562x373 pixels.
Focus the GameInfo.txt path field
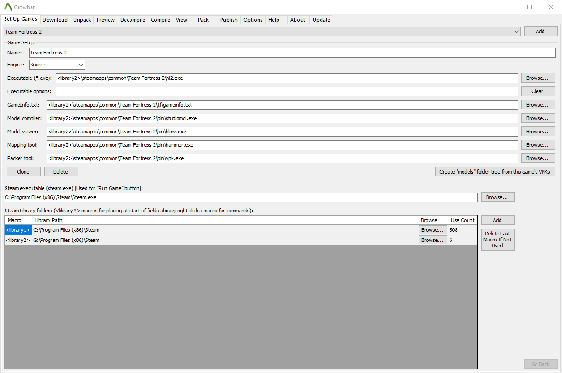pos(282,105)
